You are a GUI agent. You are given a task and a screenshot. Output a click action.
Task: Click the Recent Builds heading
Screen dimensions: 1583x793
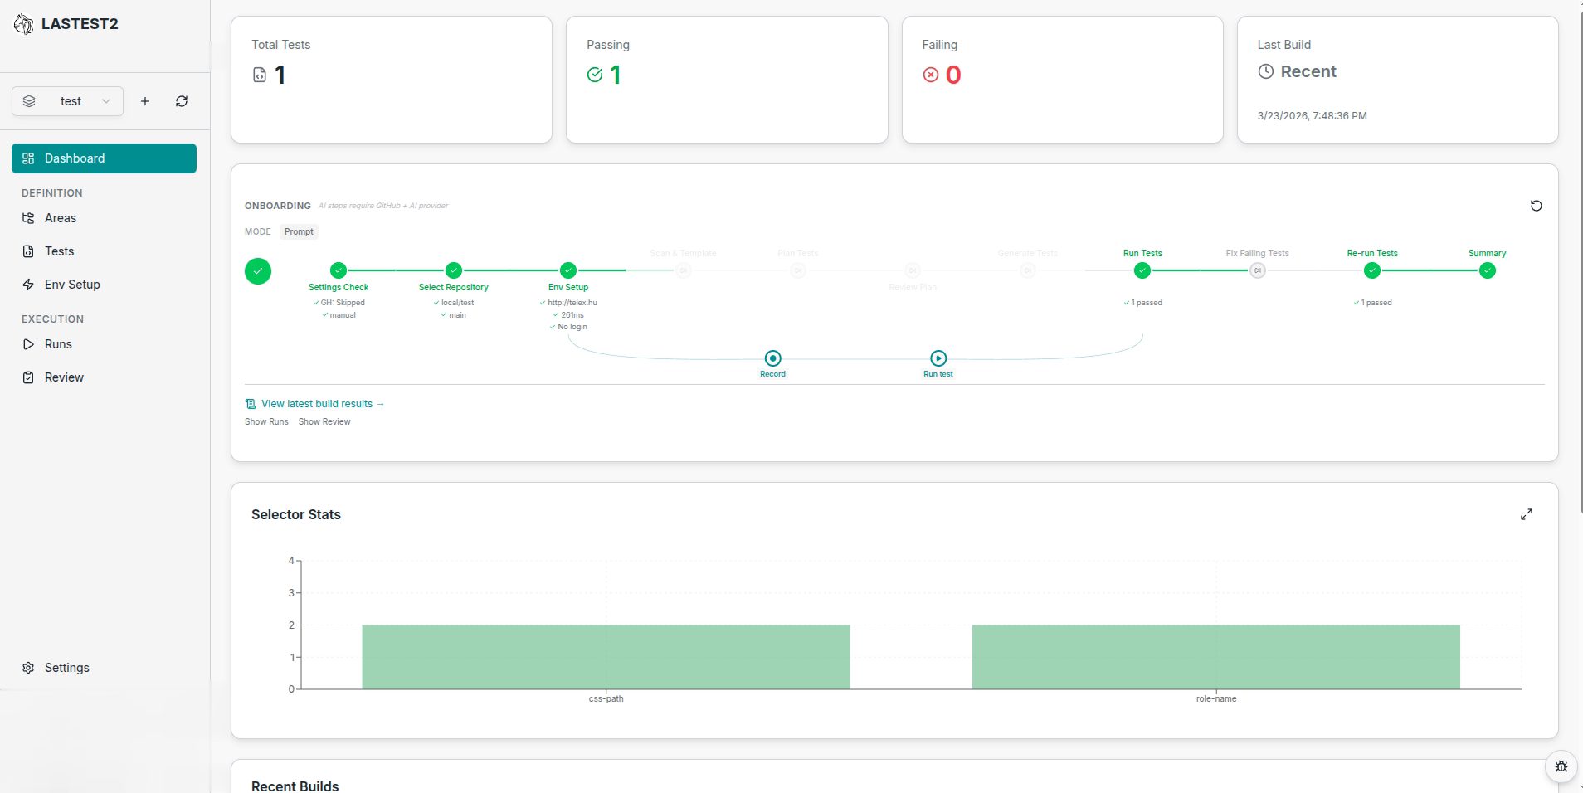pyautogui.click(x=295, y=786)
